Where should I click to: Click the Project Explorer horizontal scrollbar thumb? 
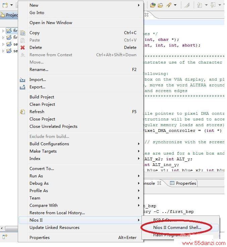click(x=11, y=228)
